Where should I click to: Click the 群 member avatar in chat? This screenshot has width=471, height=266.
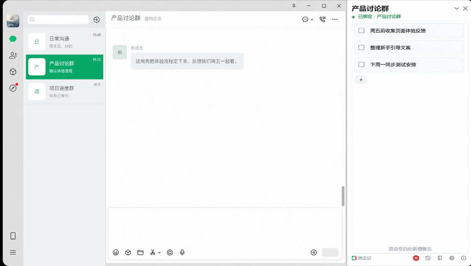pos(120,52)
